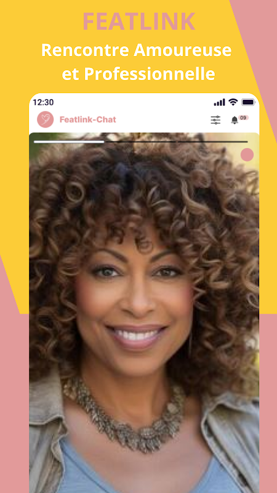Click the FEATLINK heading text
The image size is (277, 493).
[x=139, y=22]
